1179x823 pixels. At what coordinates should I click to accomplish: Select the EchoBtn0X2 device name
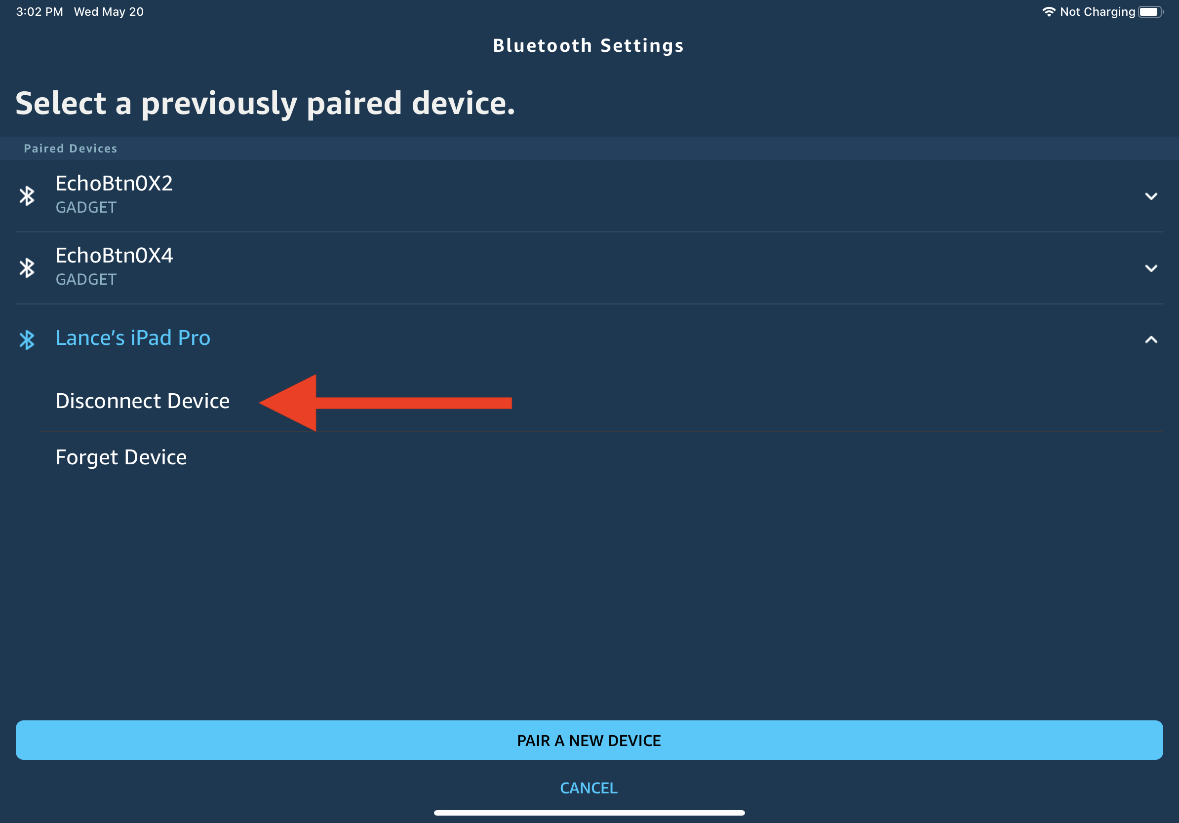pos(114,183)
